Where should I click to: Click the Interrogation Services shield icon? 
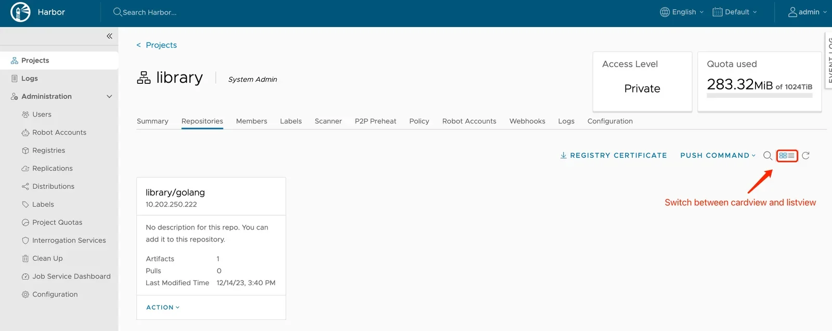(25, 240)
